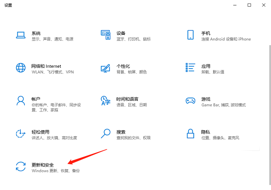Click the WLAN、飞行模式、VPN description
Viewport: 271px width, 190px height.
(53, 72)
